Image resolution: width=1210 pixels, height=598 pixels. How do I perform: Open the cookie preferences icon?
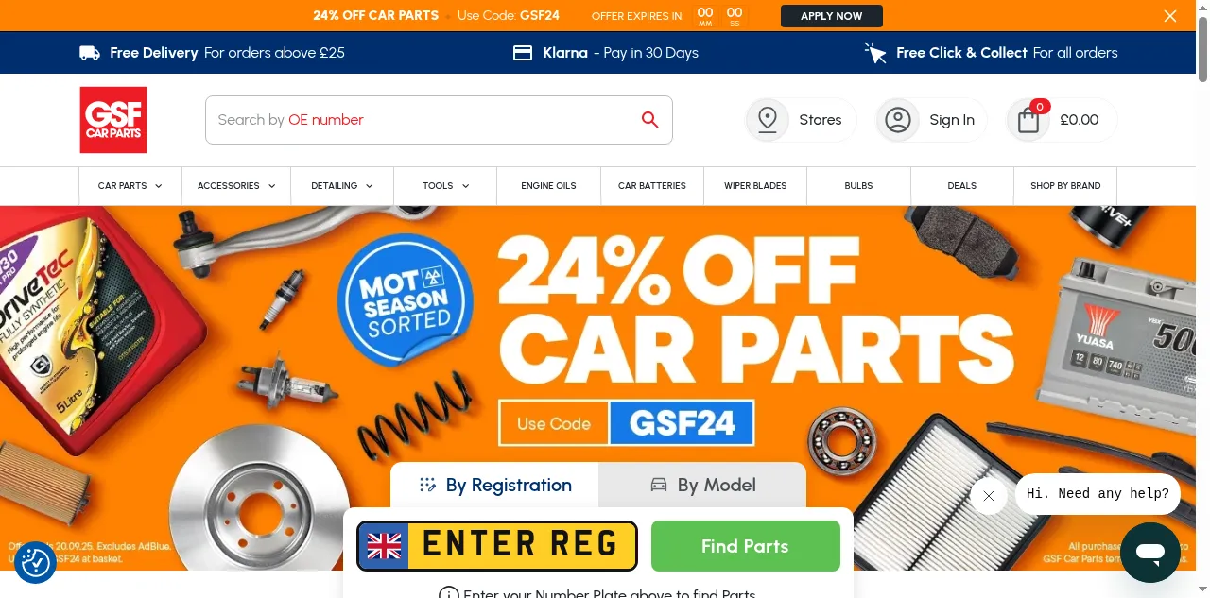36,562
